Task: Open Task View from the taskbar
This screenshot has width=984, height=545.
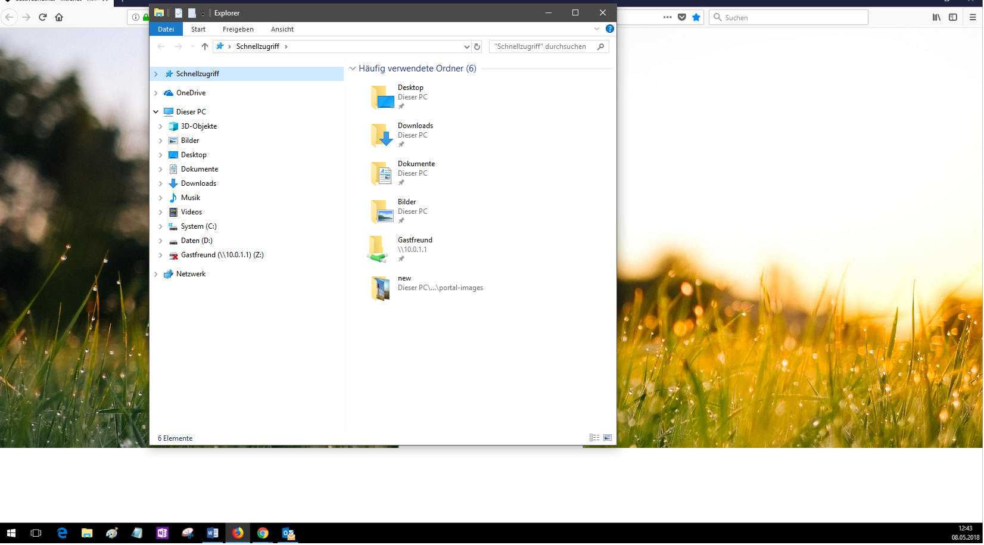Action: click(x=36, y=533)
